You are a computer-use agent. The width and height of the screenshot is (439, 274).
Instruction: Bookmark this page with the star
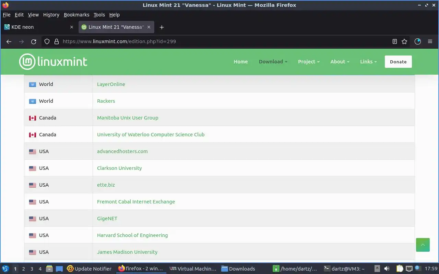pyautogui.click(x=404, y=41)
